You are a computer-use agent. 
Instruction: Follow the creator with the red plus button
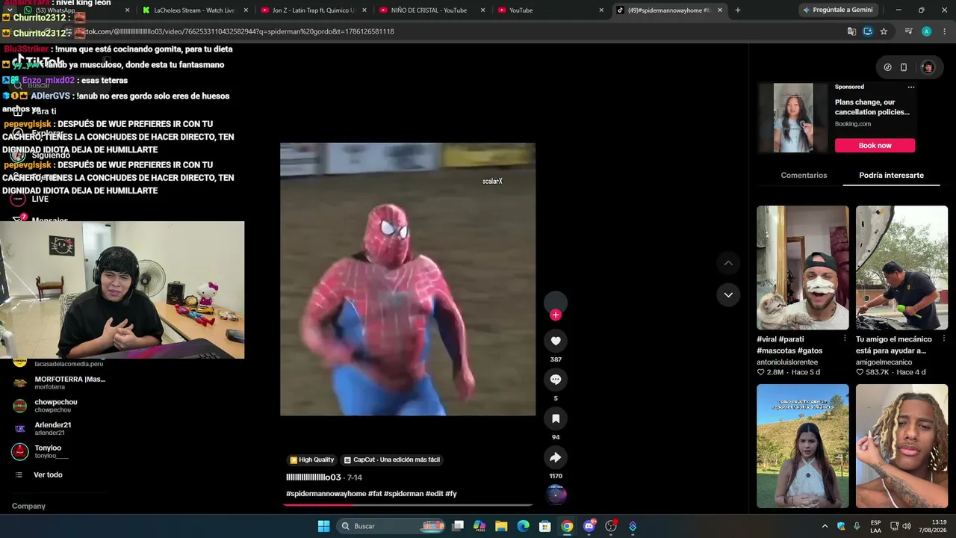(x=555, y=315)
